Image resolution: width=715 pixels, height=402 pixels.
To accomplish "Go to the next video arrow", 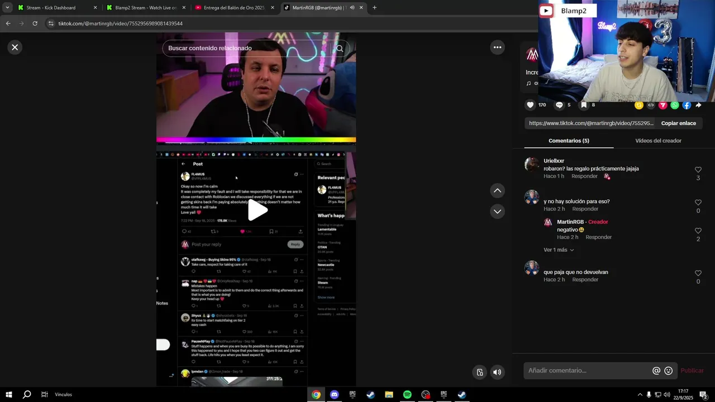I will [497, 211].
